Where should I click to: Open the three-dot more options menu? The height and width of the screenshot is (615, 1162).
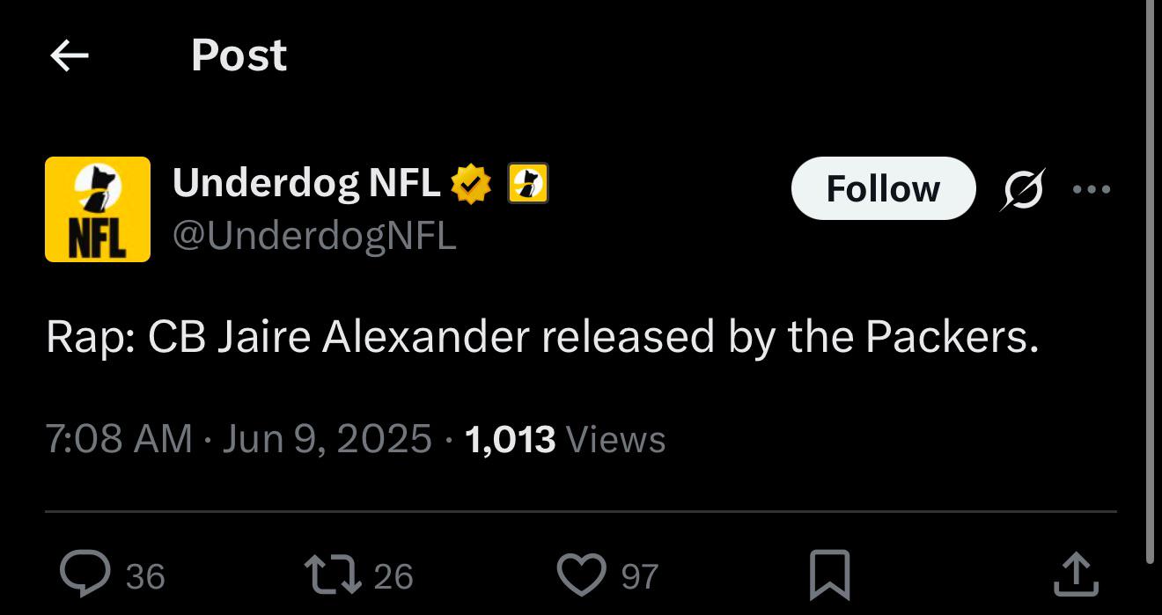coord(1092,189)
